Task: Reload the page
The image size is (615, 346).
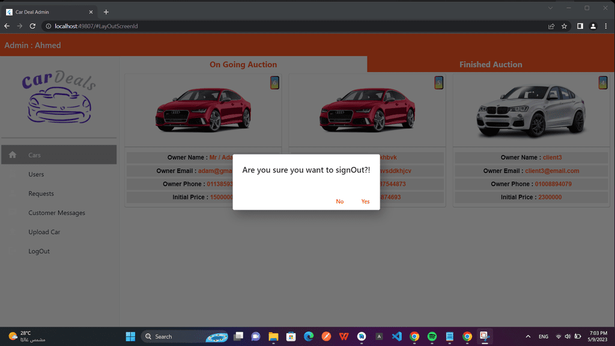Action: 32,26
